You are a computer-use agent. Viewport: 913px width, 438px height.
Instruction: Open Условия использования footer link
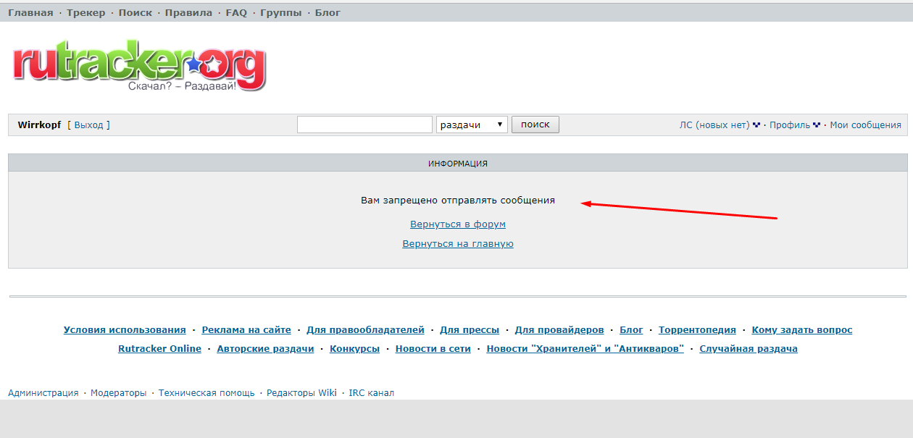pos(125,330)
